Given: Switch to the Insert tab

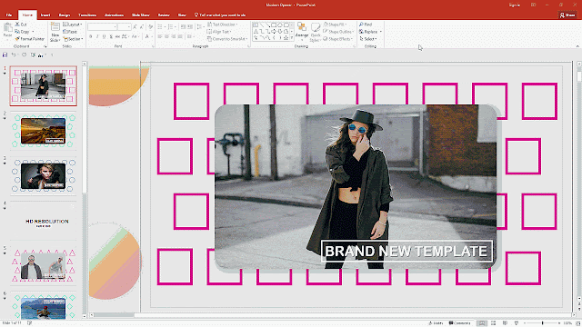Looking at the screenshot, I should point(45,15).
